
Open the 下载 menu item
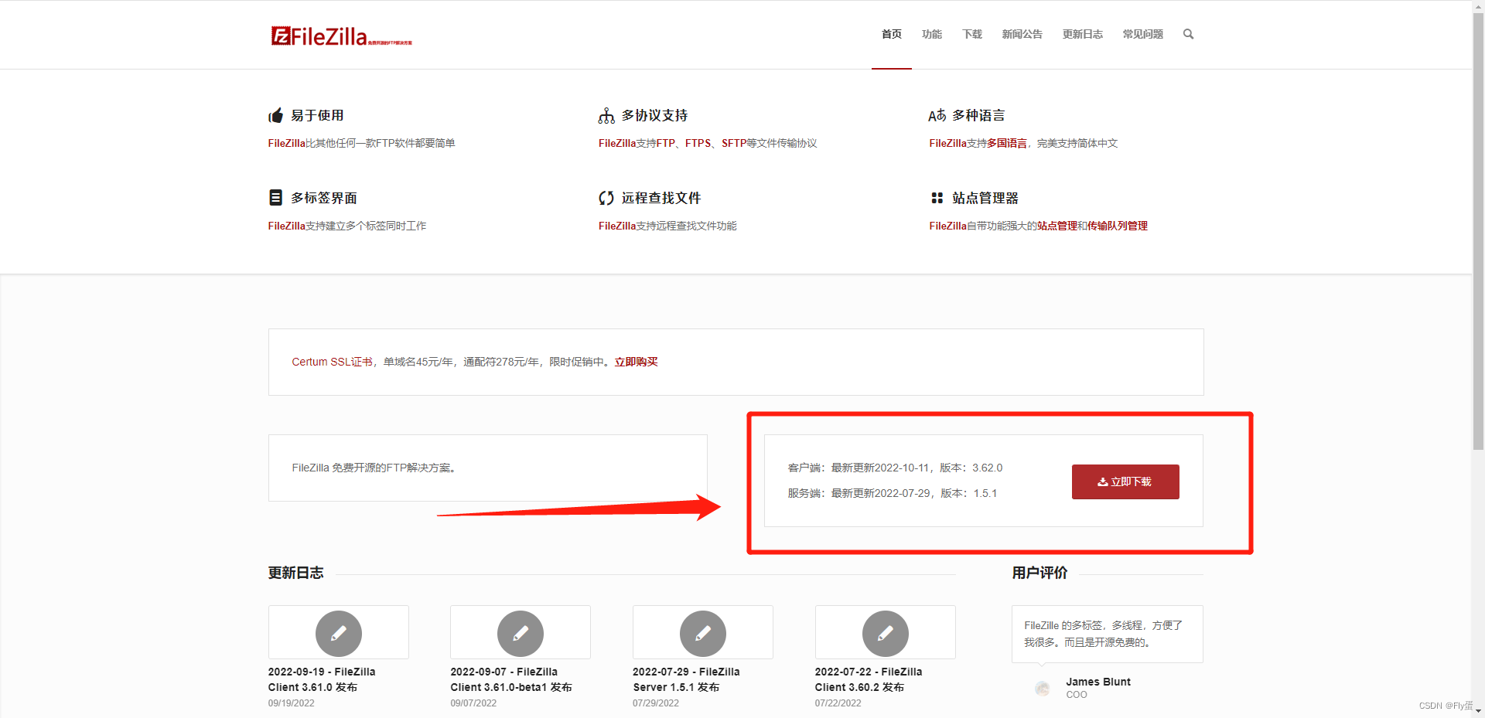coord(972,34)
